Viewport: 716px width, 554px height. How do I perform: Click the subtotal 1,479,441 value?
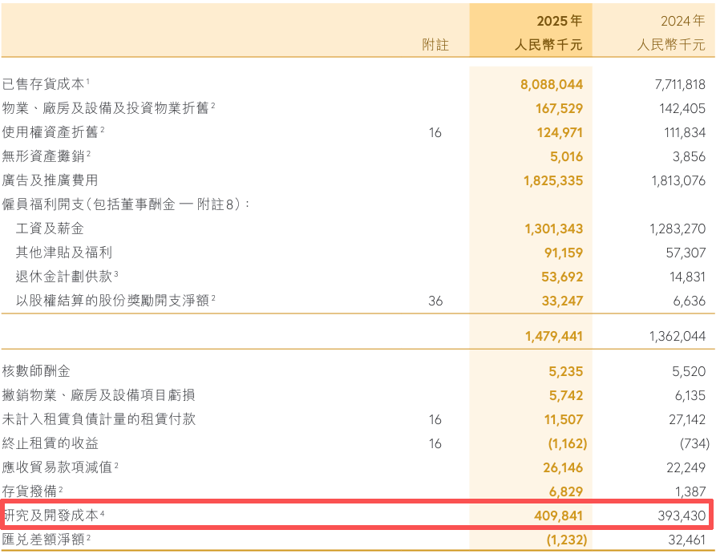(554, 337)
